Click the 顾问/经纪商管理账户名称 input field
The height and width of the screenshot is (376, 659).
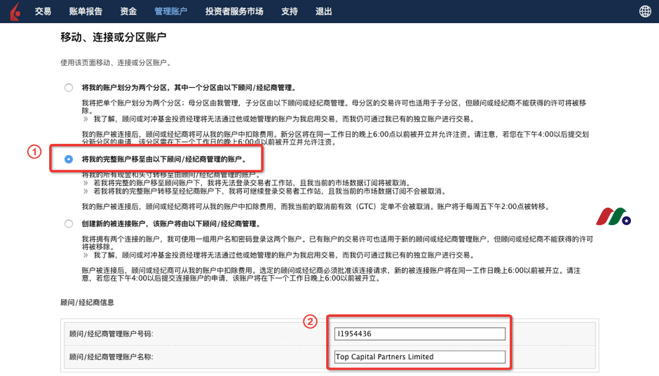420,356
